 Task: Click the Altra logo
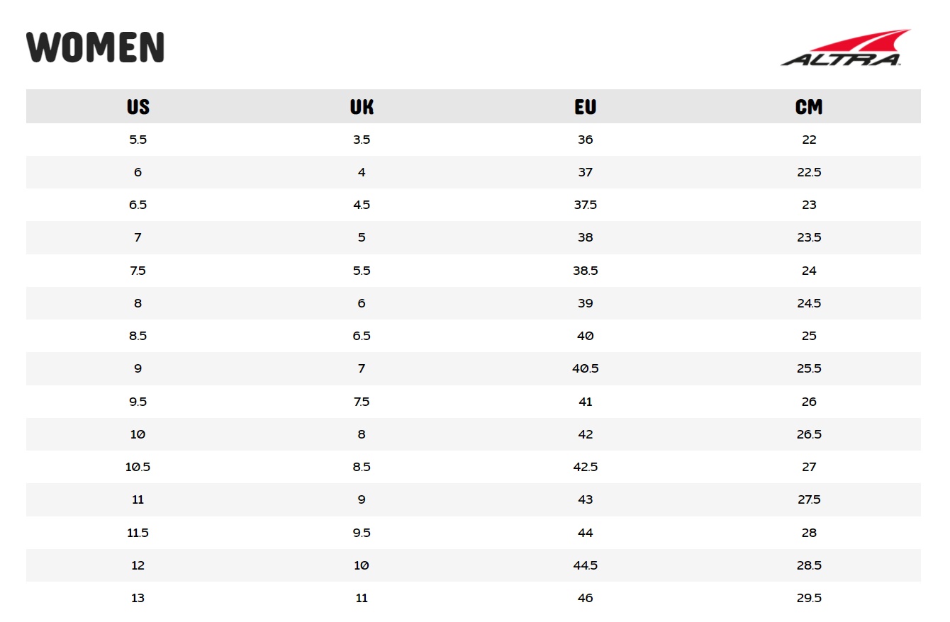pos(845,48)
